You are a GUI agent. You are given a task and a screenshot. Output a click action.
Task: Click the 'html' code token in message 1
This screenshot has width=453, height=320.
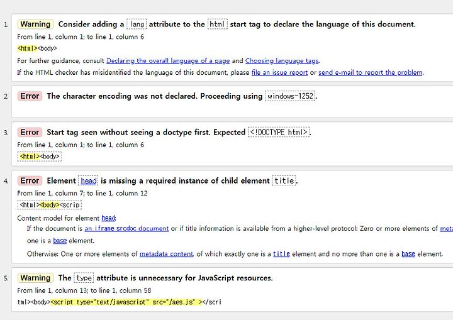pyautogui.click(x=218, y=24)
